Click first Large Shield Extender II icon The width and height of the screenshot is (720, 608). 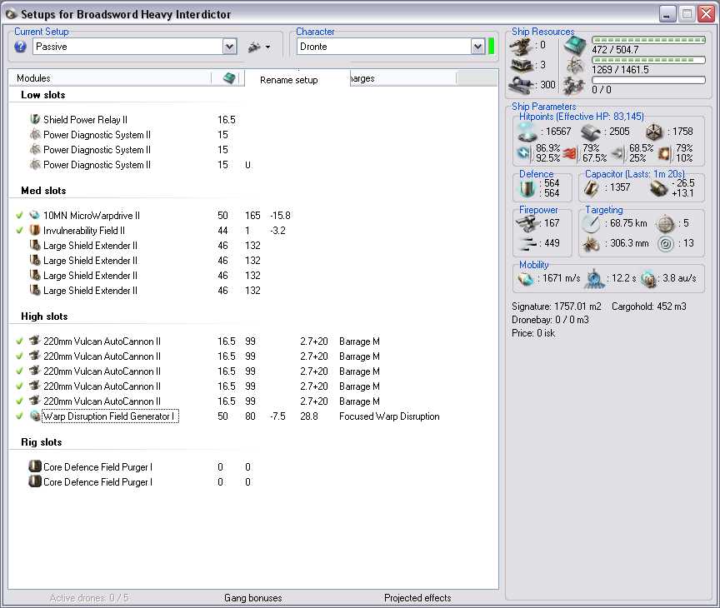[35, 246]
